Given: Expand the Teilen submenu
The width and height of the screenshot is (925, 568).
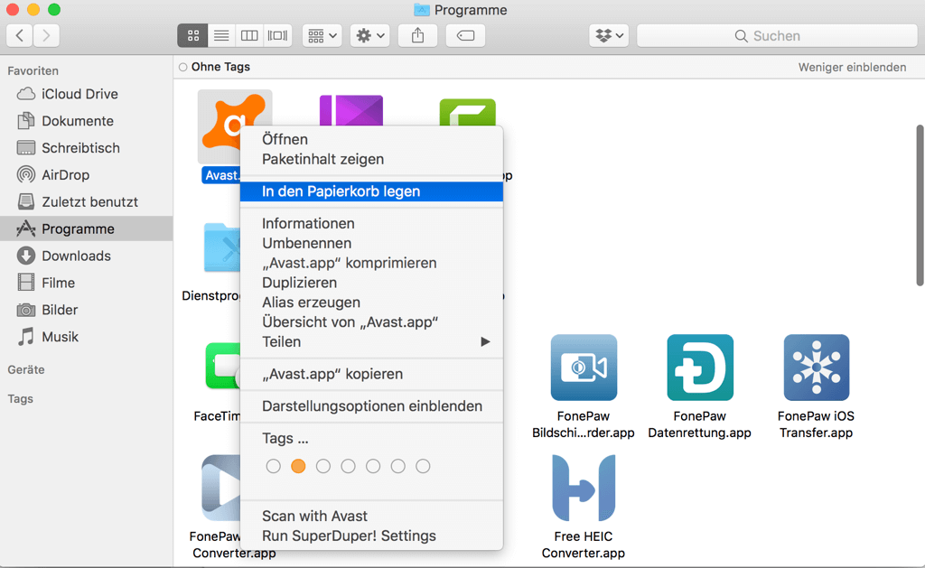Looking at the screenshot, I should (x=371, y=342).
